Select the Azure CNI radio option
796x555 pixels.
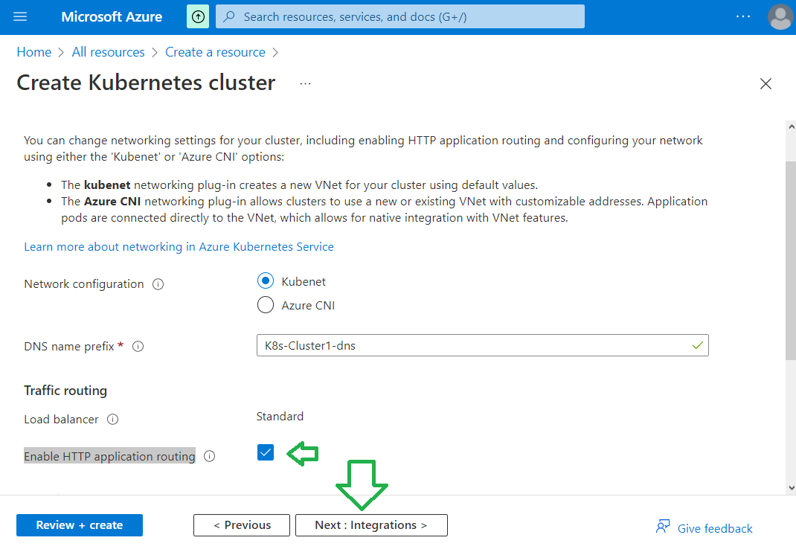pyautogui.click(x=266, y=305)
